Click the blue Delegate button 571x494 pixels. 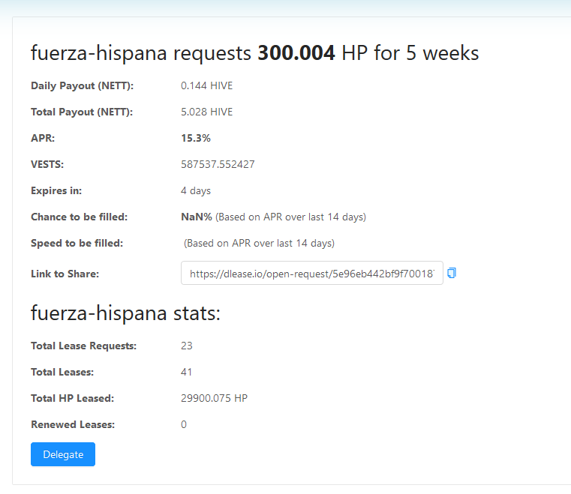pos(63,454)
